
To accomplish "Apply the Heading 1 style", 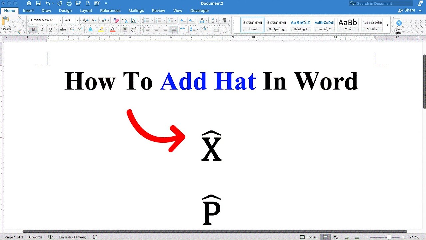I will [x=300, y=25].
